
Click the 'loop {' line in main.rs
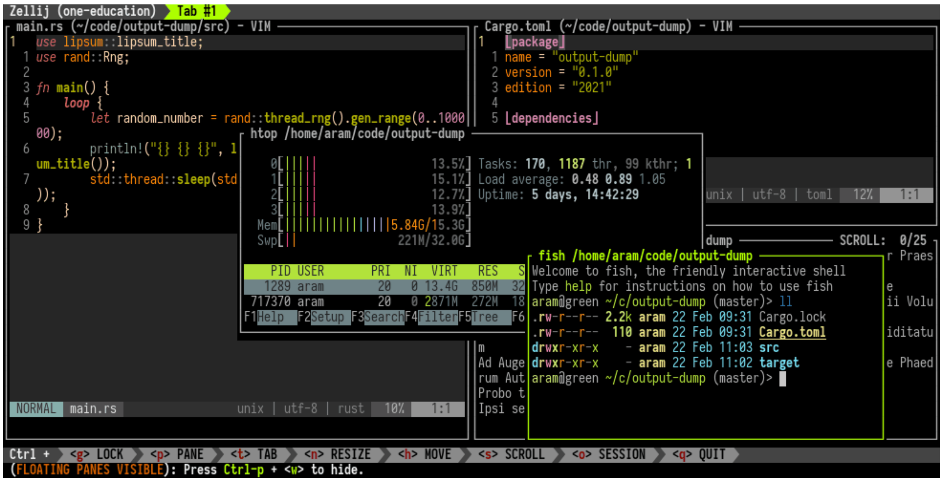pyautogui.click(x=83, y=103)
